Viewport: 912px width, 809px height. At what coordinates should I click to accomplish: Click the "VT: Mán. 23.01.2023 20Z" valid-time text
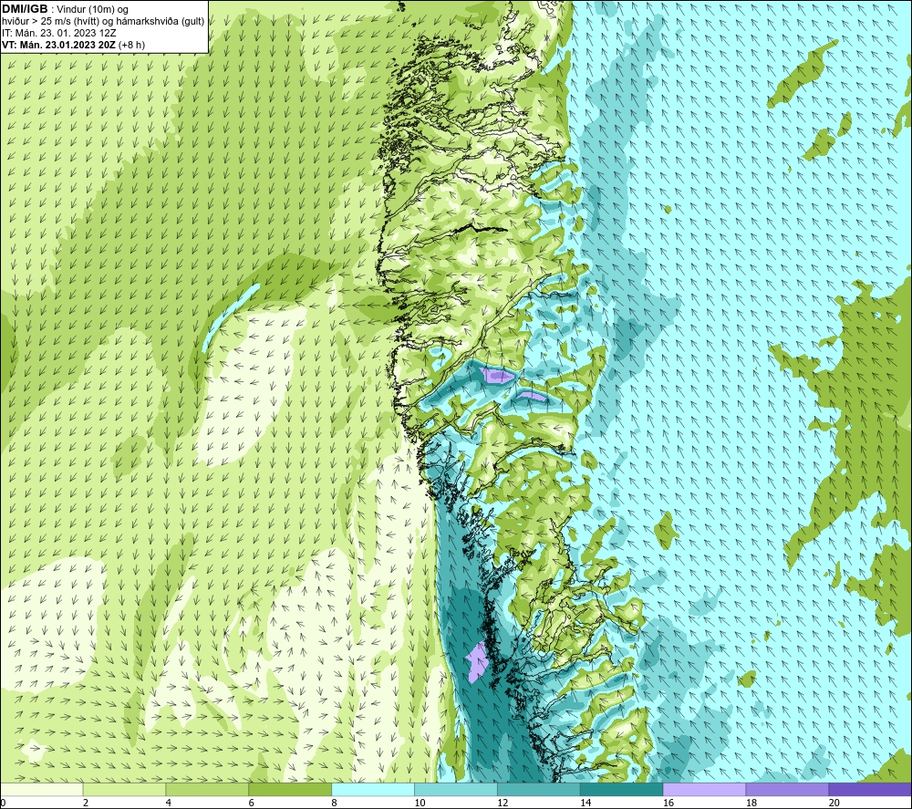pos(58,45)
